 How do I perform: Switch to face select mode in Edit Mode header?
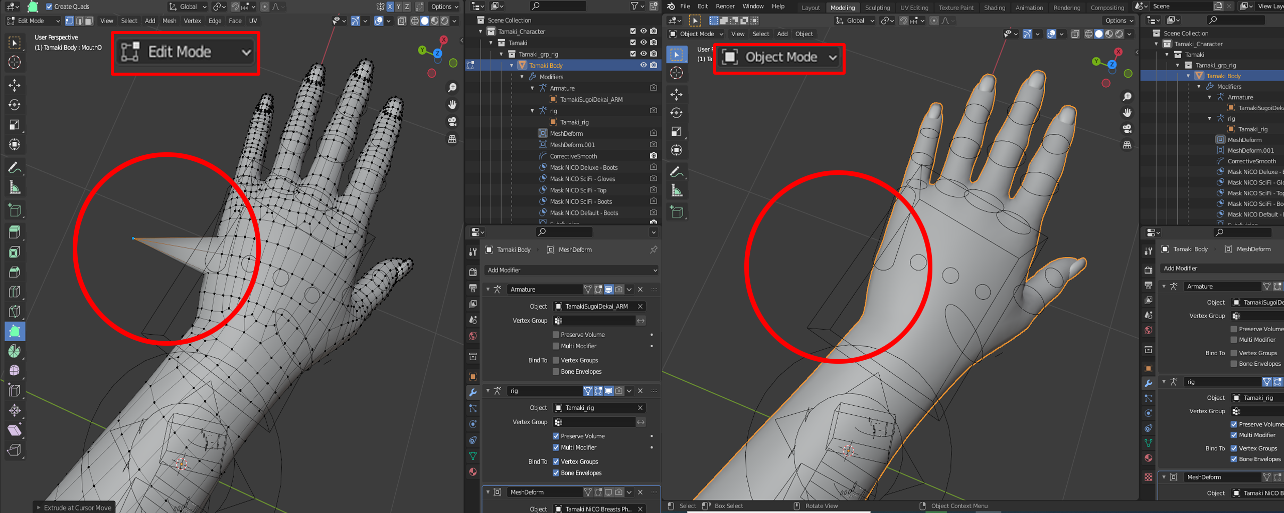click(x=89, y=21)
